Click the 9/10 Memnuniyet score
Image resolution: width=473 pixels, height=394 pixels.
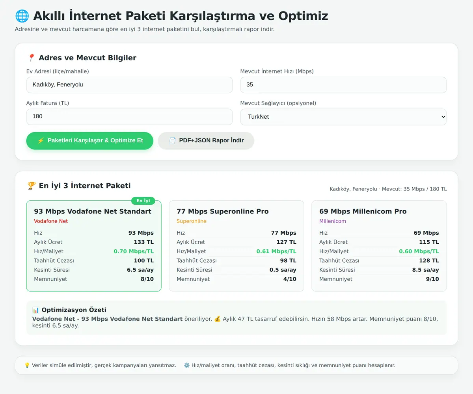(x=432, y=279)
